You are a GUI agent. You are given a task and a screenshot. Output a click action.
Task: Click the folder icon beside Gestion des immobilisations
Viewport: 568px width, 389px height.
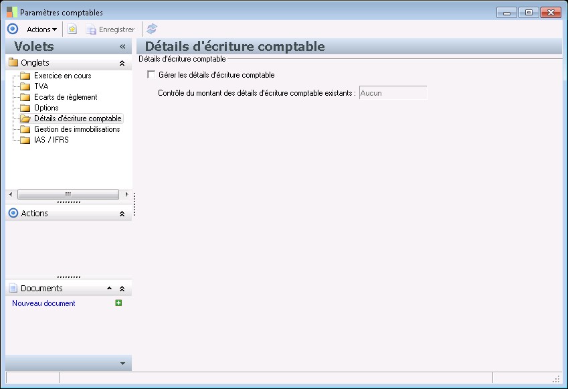25,129
